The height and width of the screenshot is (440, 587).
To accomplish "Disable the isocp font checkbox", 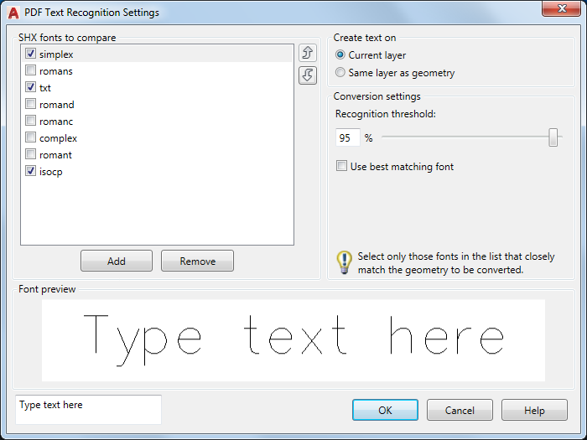I will [31, 172].
